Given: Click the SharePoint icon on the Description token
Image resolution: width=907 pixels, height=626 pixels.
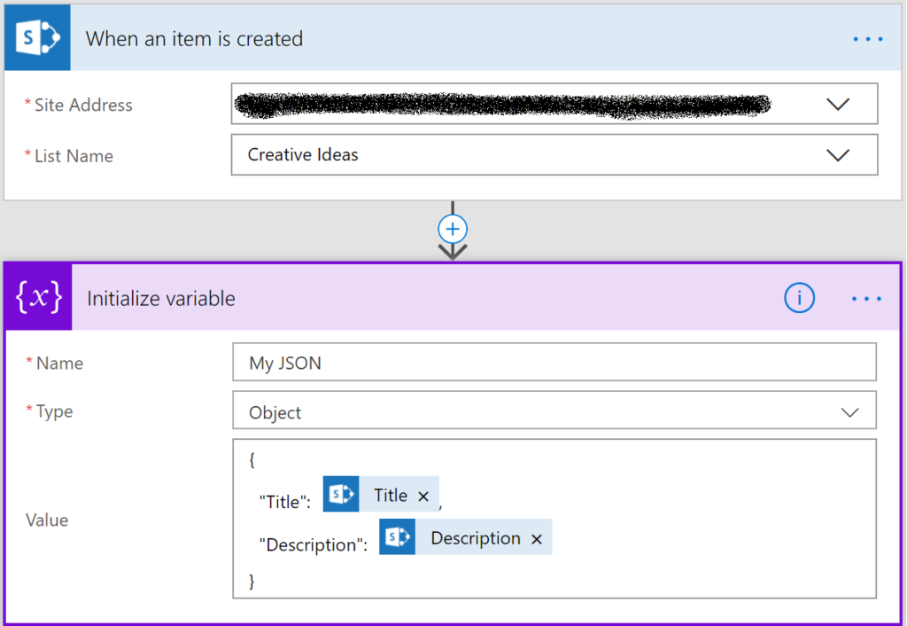Looking at the screenshot, I should click(396, 536).
